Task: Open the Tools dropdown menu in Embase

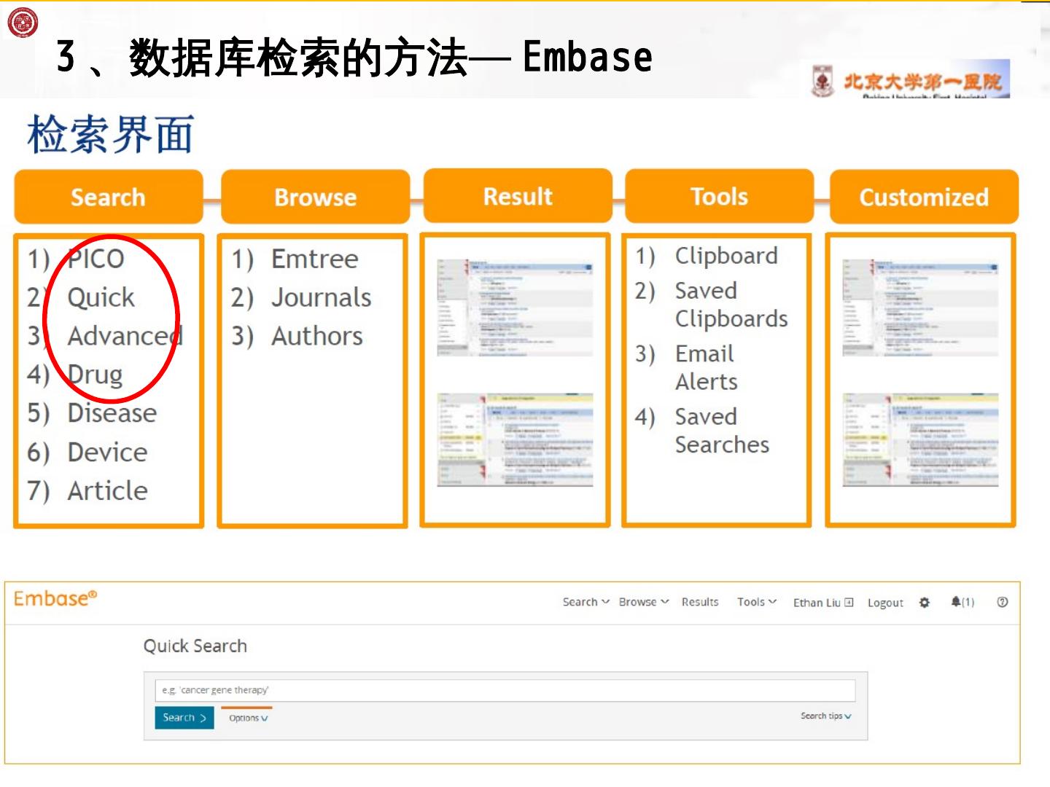Action: [x=757, y=602]
